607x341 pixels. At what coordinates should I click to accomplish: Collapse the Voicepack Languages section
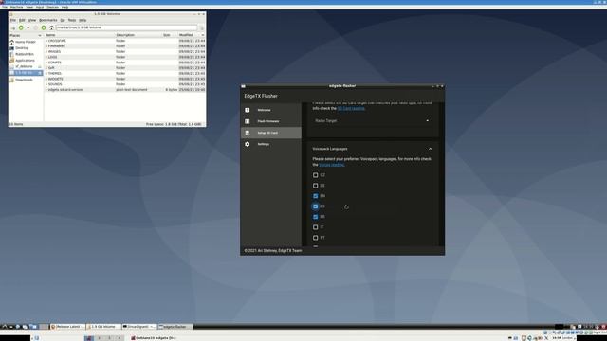[x=430, y=149]
